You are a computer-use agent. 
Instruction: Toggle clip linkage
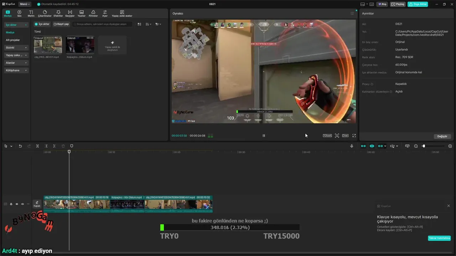pos(380,146)
